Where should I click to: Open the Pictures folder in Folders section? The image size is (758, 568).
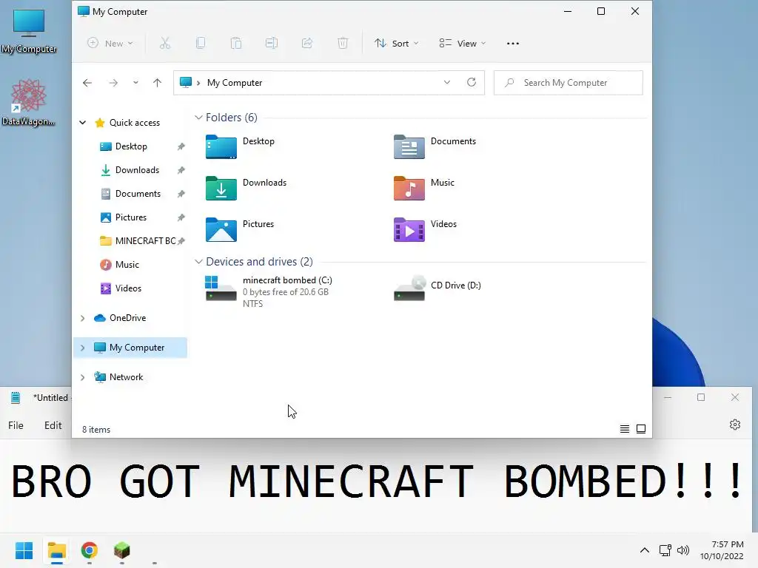(x=221, y=230)
